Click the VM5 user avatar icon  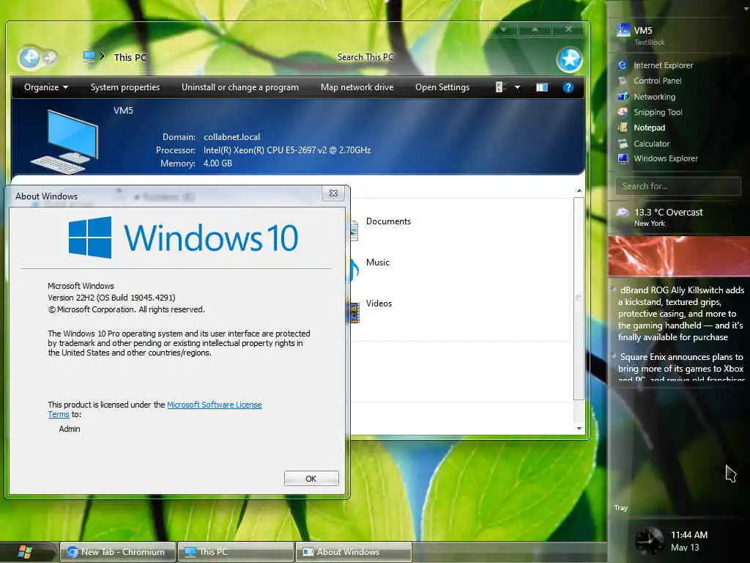click(x=623, y=30)
